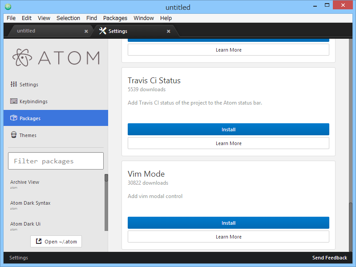
Task: Install the Travis Ci Status package
Action: coord(228,129)
